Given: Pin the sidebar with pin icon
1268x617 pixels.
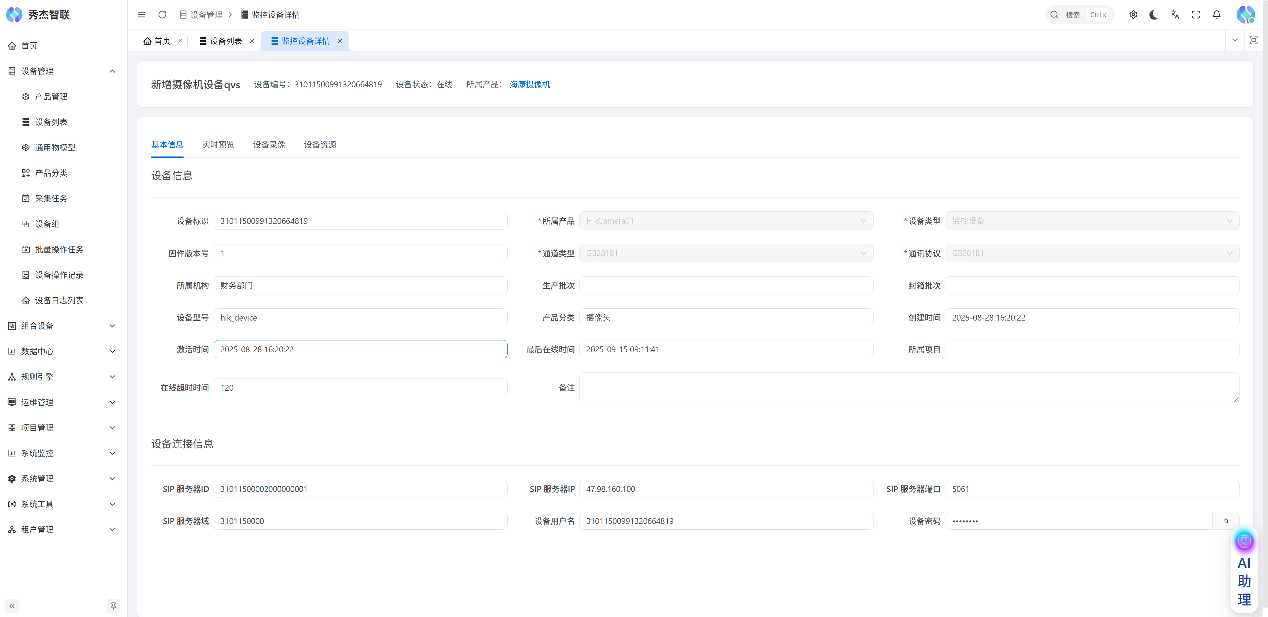Looking at the screenshot, I should 113,606.
